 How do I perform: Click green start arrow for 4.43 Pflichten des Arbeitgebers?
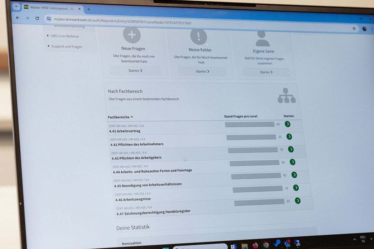tap(291, 149)
